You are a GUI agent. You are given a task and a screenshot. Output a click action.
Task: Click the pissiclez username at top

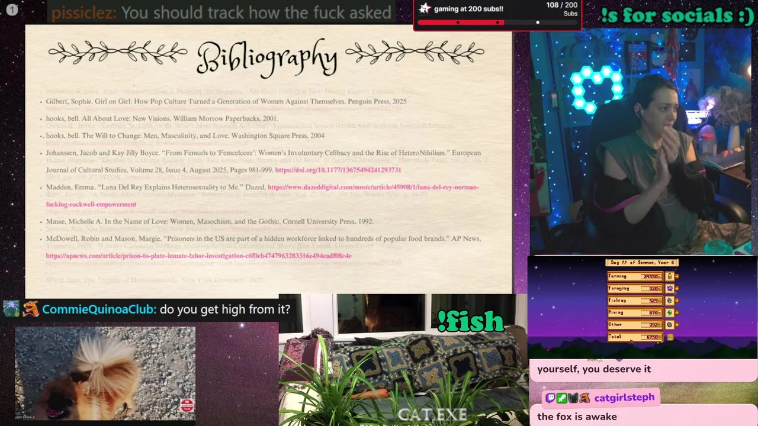coord(83,12)
